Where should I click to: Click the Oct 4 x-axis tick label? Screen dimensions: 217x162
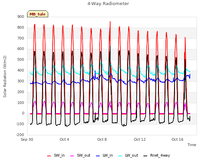[x=64, y=139]
